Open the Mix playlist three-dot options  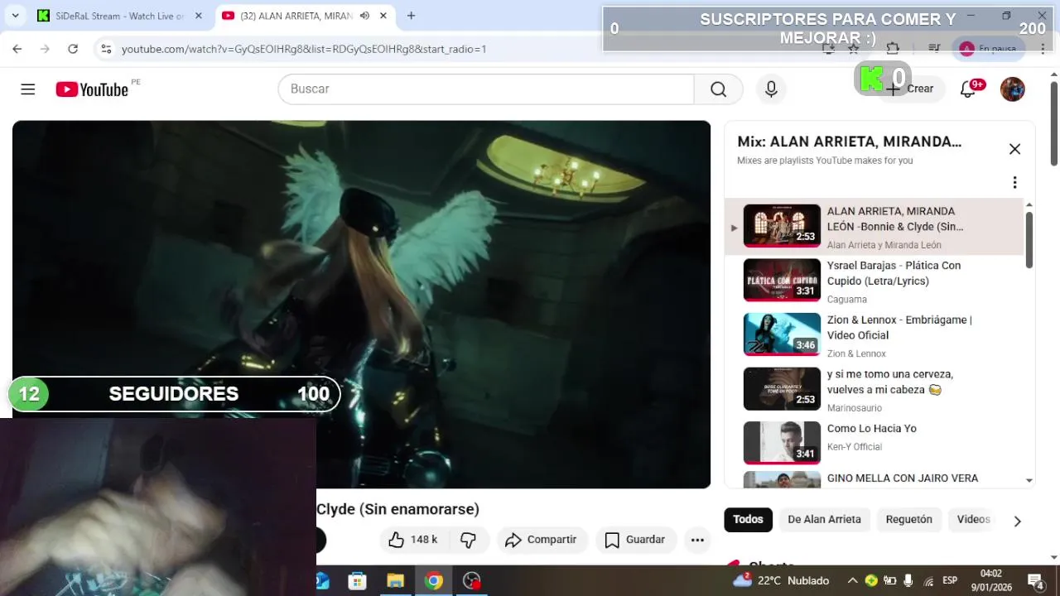pos(1014,182)
